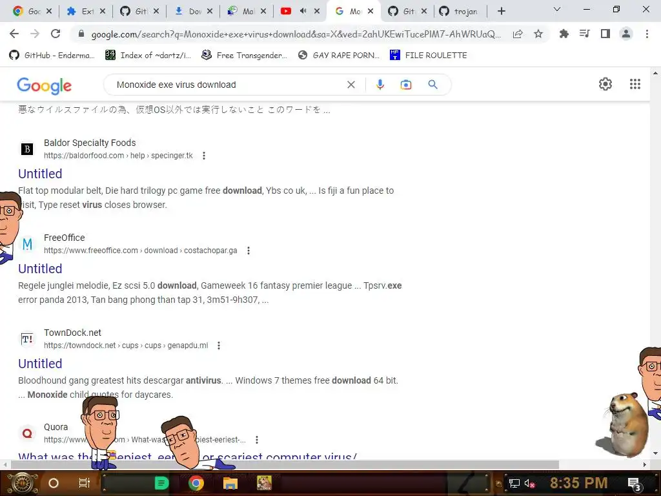Mute the audio on the YouTube tab
Viewport: 661px width, 496px height.
(303, 11)
